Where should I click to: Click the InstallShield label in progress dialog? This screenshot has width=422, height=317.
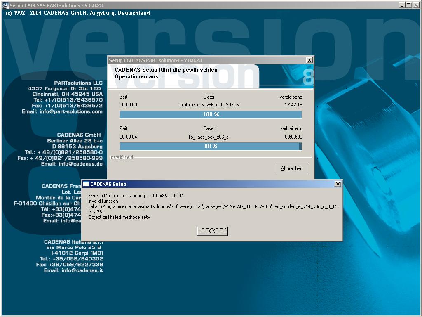[121, 157]
